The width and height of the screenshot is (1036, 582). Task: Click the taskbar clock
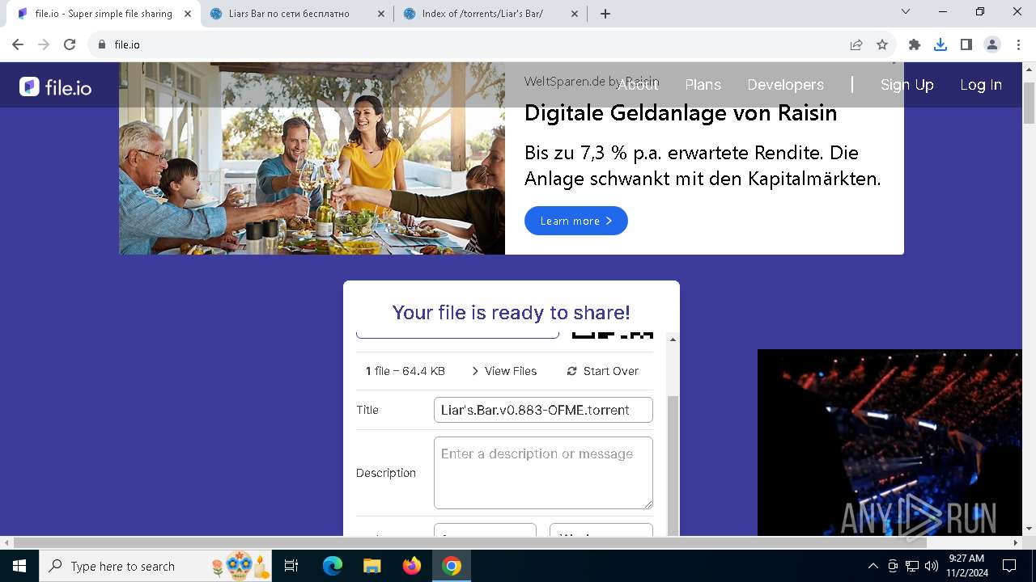click(967, 566)
